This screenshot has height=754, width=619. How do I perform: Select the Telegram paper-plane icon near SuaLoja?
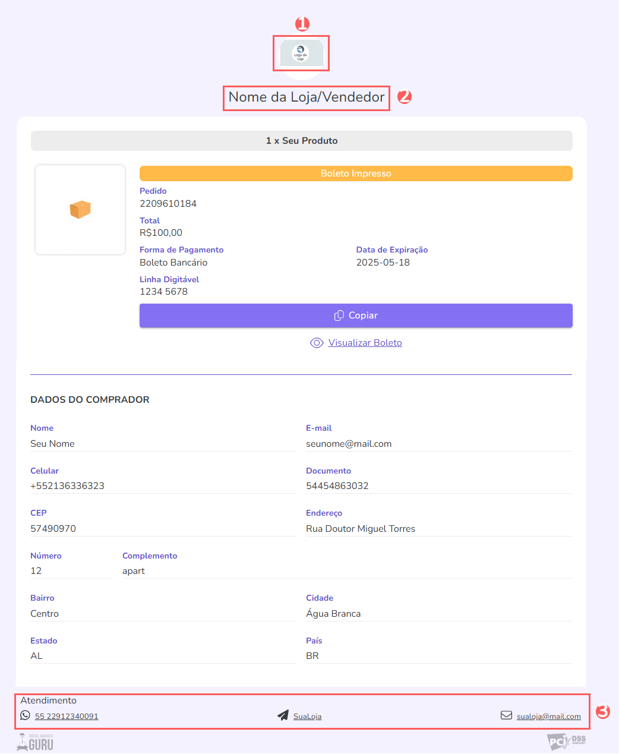(283, 715)
